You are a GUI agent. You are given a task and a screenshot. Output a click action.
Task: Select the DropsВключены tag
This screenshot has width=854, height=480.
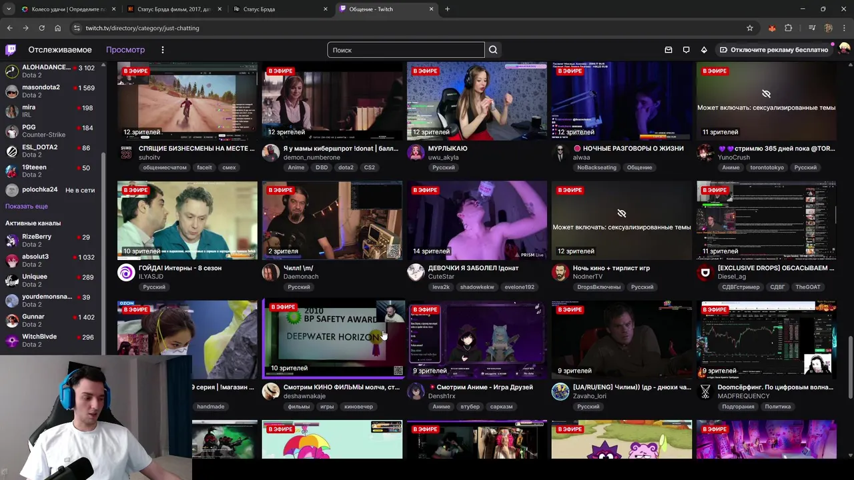[x=599, y=287]
